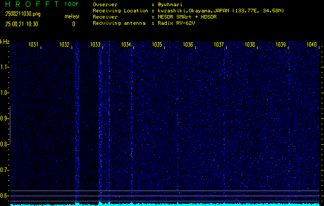Click the 1033 time tick label
The image size is (324, 206).
(95, 44)
